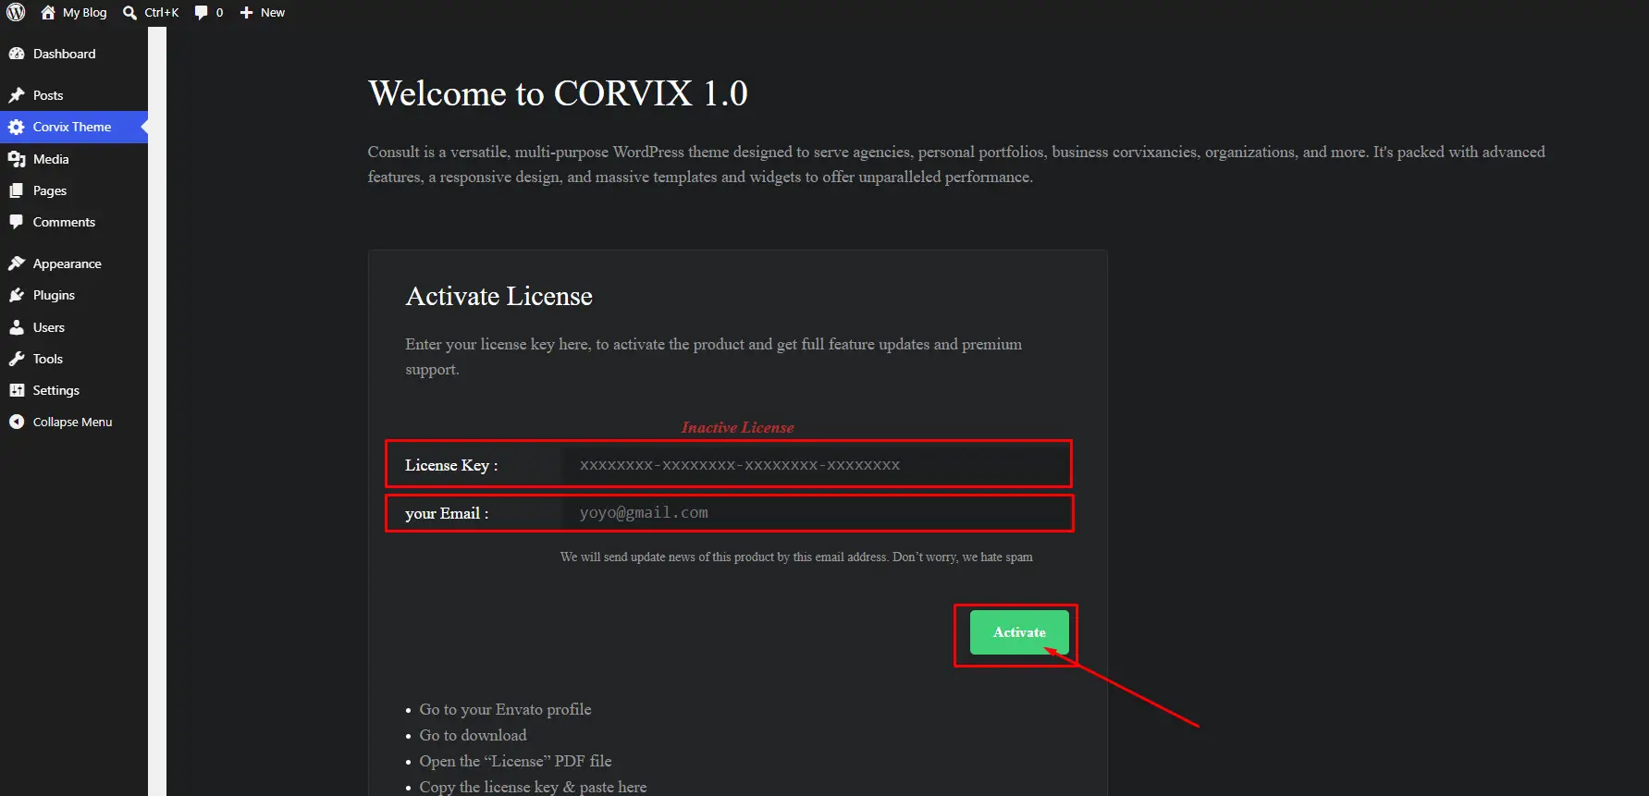Click the home icon beside My Blog
The width and height of the screenshot is (1649, 796).
point(48,13)
